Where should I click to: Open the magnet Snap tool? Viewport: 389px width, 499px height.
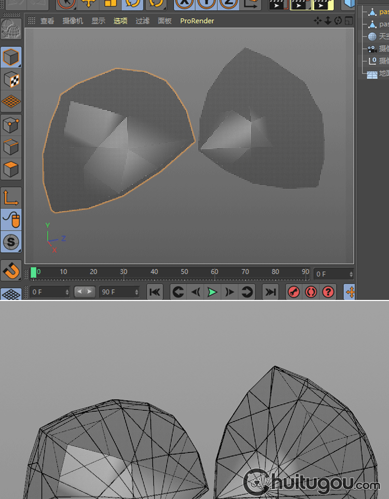coord(11,270)
